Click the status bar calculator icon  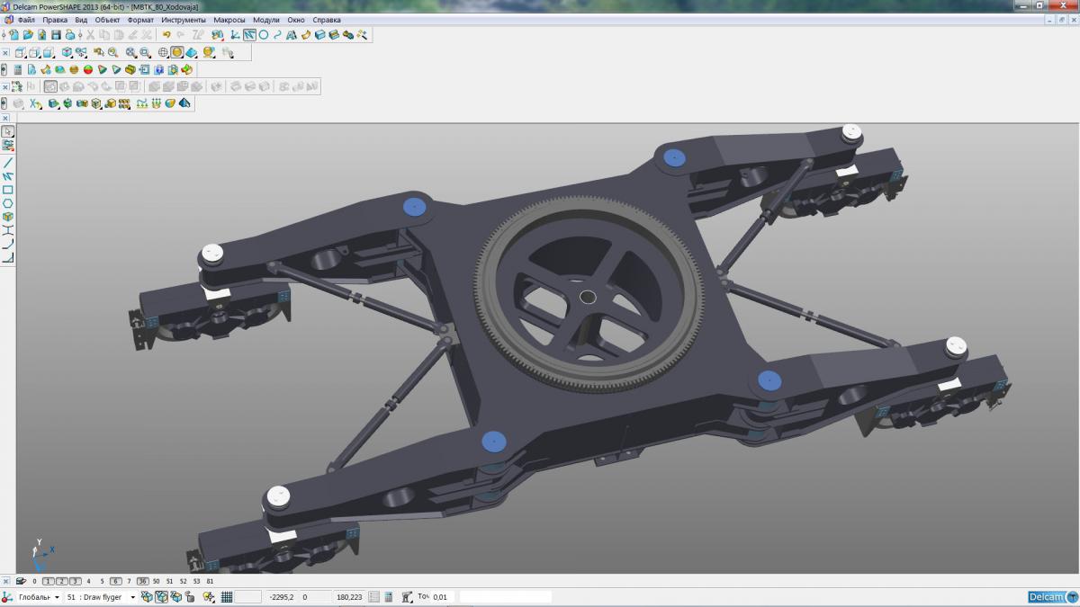click(x=388, y=597)
